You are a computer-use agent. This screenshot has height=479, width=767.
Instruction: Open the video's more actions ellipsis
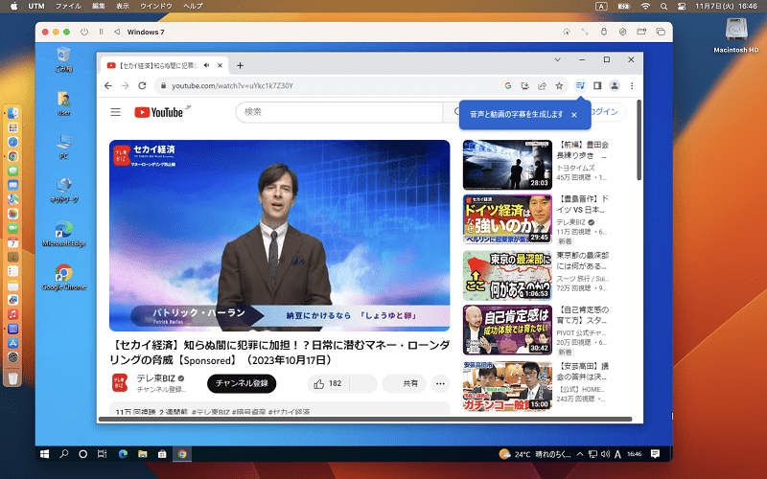click(x=440, y=384)
